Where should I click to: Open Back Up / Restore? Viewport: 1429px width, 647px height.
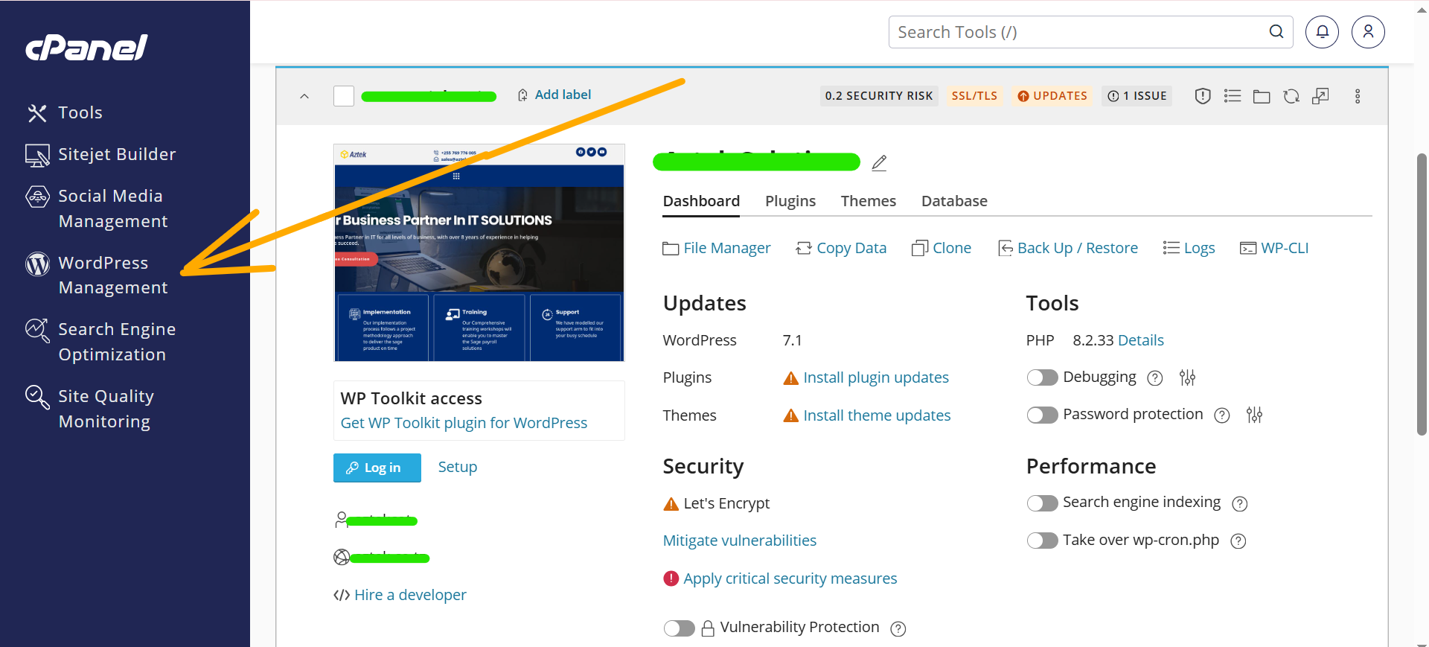(x=1068, y=248)
